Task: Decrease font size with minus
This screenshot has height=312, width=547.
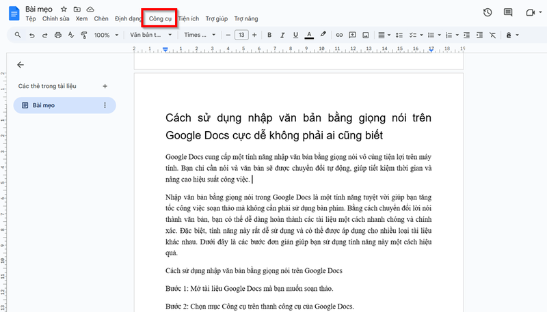Action: (228, 35)
